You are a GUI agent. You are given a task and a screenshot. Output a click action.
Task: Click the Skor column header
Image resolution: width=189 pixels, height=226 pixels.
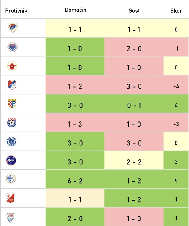pos(176,11)
